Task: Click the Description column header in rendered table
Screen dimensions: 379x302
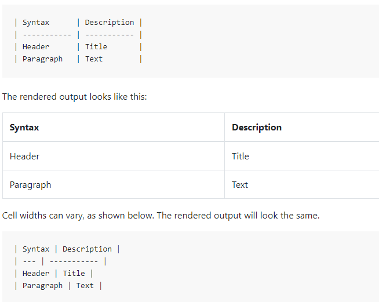Action: pos(257,128)
